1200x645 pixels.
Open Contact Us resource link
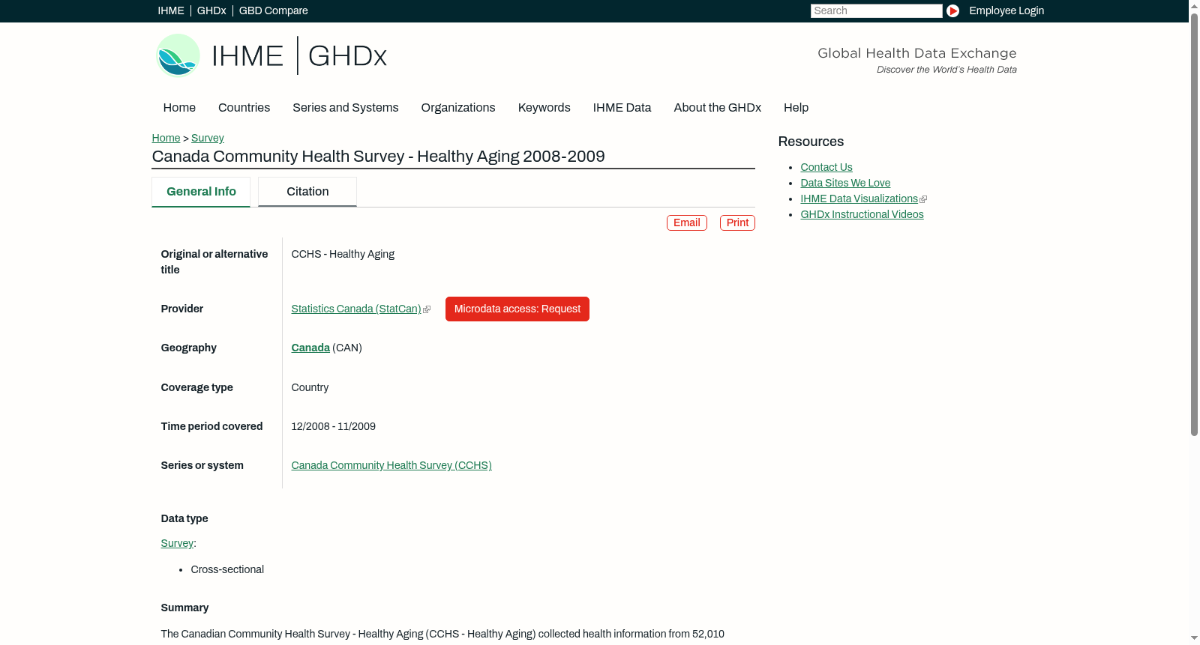click(826, 167)
